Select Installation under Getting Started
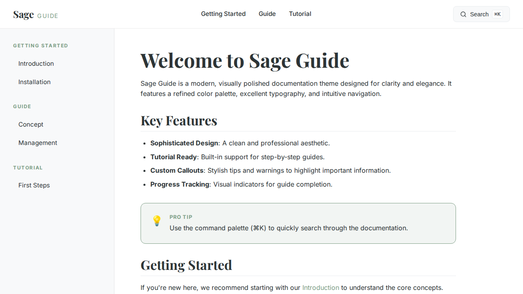This screenshot has height=294, width=523. point(34,82)
